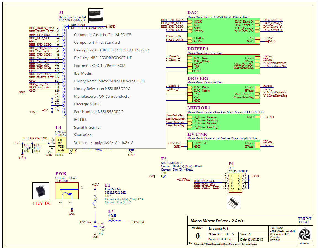Select the fuse F1 Littelfuse symbol
This screenshot has width=318, height=248.
pos(95,201)
